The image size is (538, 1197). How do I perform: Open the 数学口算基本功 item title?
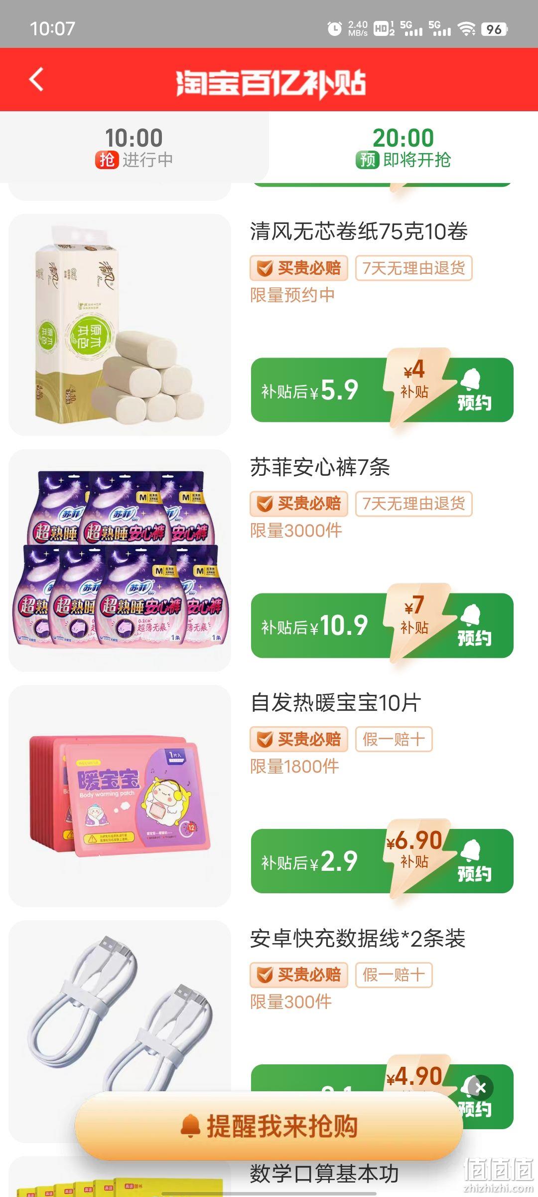[324, 1174]
